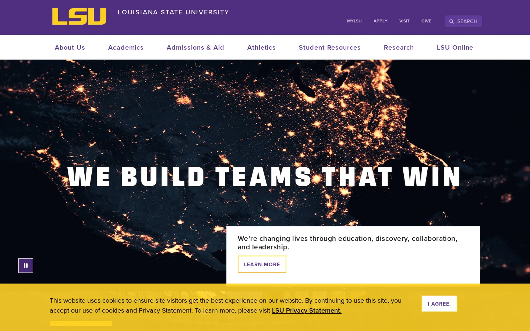This screenshot has width=530, height=331.
Task: Click the APPLY link
Action: (381, 21)
